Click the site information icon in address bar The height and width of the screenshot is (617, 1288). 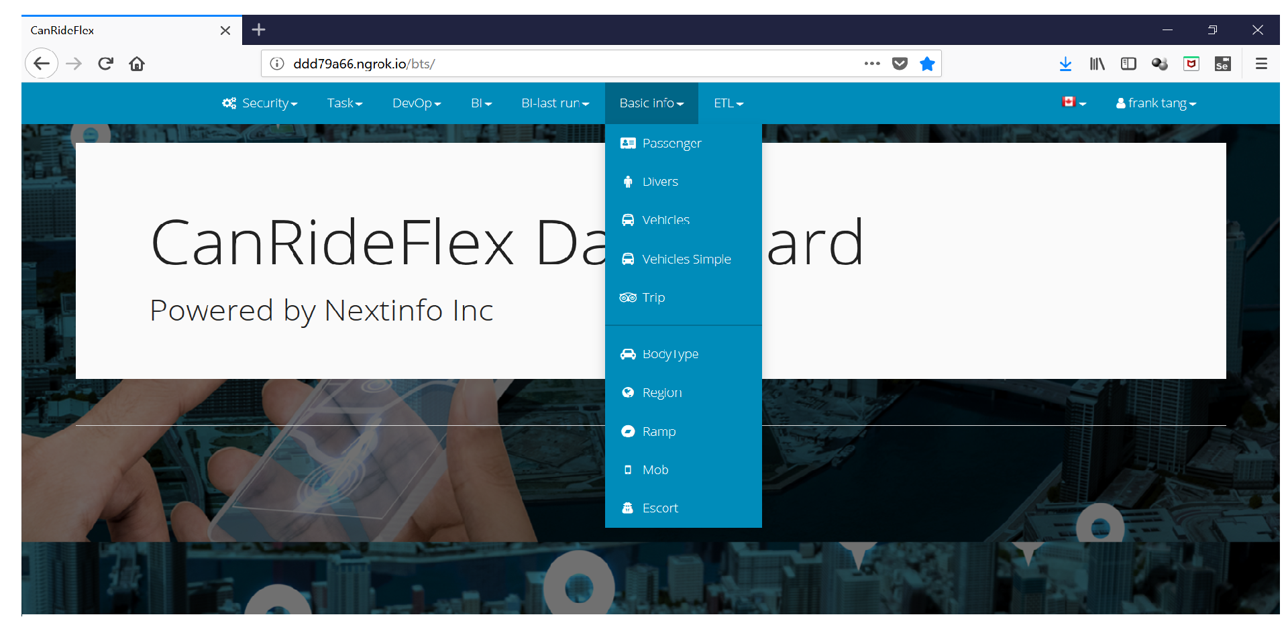tap(276, 64)
